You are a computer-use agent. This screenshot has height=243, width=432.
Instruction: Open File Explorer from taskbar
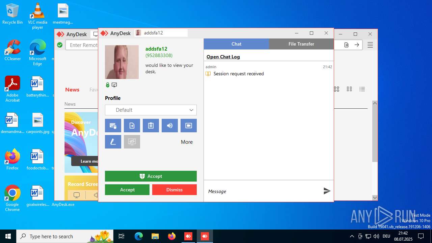pyautogui.click(x=155, y=236)
